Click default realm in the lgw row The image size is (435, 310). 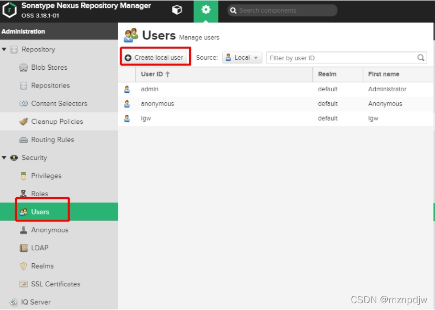328,119
